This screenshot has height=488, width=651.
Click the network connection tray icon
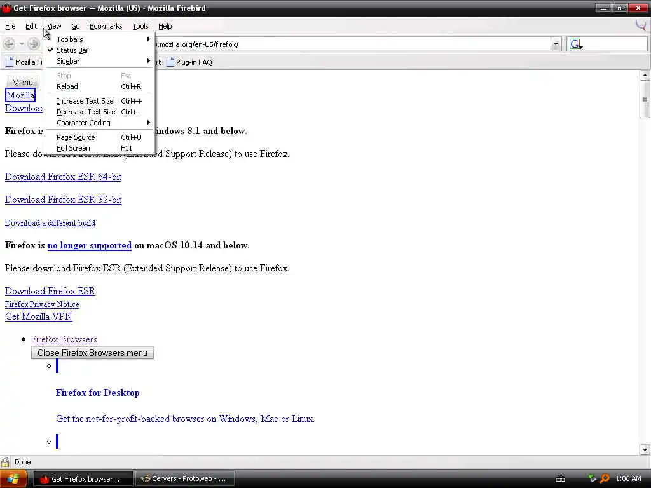(x=593, y=478)
